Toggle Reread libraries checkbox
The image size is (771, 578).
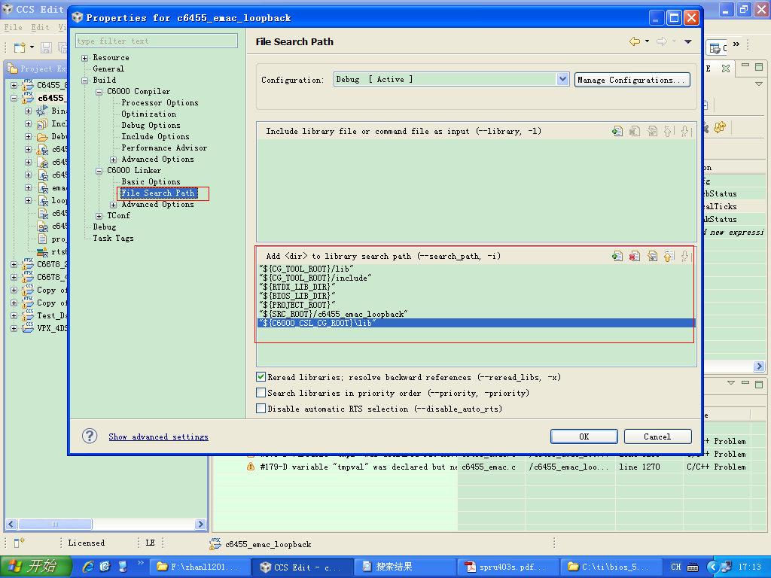click(x=261, y=377)
